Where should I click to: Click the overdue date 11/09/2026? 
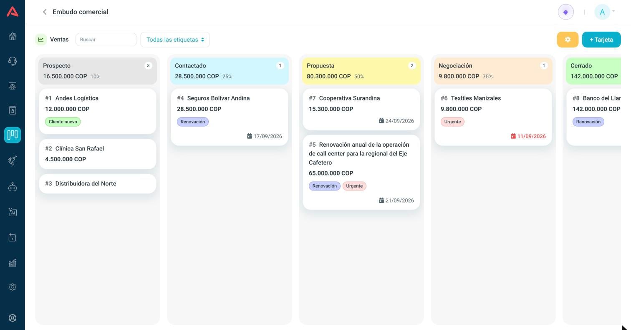point(528,136)
